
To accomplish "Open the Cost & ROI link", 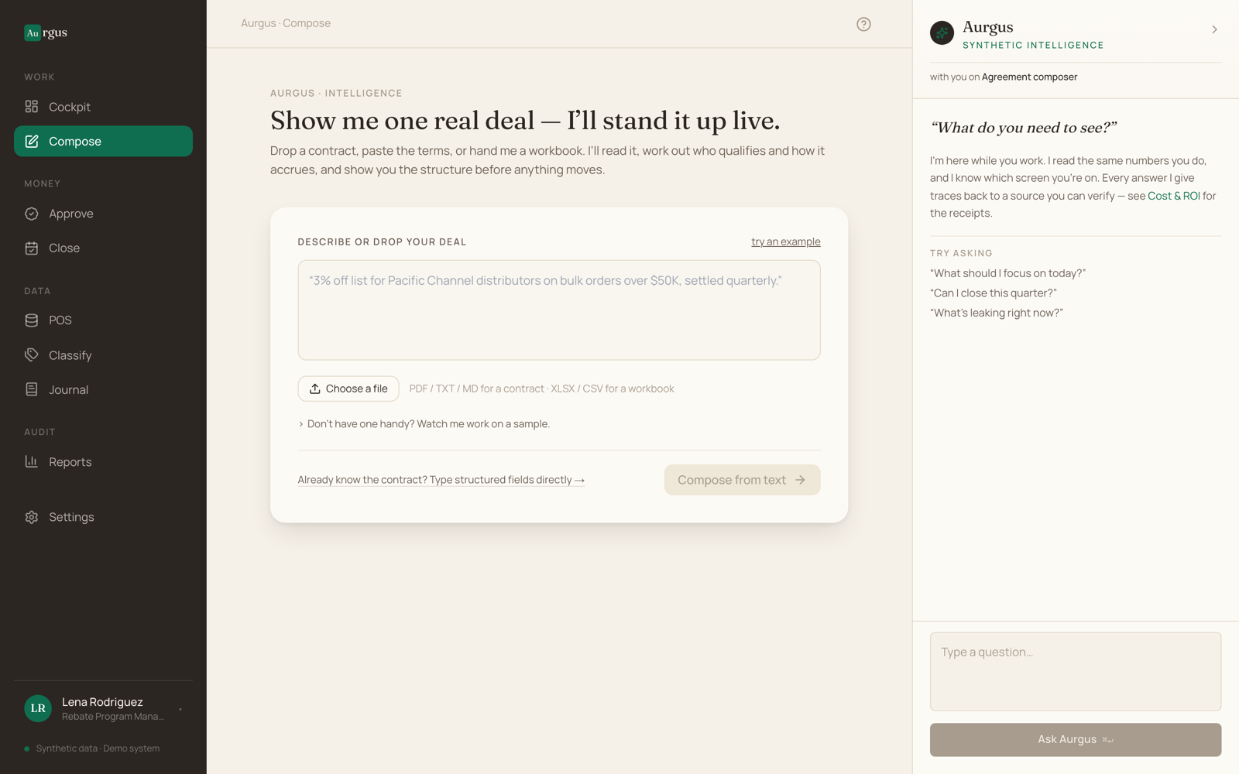I will (1173, 196).
